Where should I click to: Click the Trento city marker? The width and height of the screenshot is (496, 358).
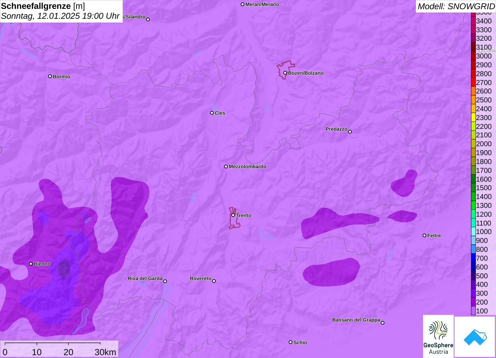pos(233,215)
